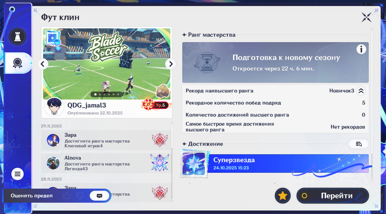The height and width of the screenshot is (214, 386).
Task: Open comments chat bubble button
Action: coord(99,196)
